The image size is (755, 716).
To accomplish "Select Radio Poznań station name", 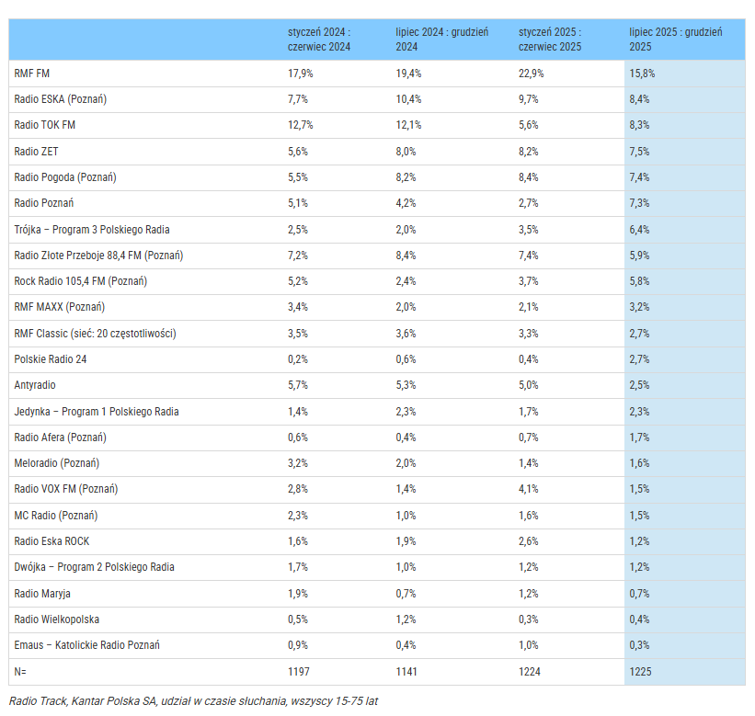I will click(44, 203).
